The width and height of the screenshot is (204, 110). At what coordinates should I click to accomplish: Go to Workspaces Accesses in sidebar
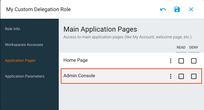[24, 45]
